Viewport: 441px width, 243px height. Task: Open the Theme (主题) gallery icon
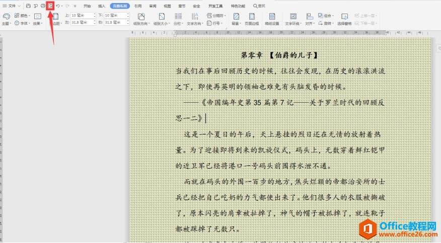click(x=6, y=17)
